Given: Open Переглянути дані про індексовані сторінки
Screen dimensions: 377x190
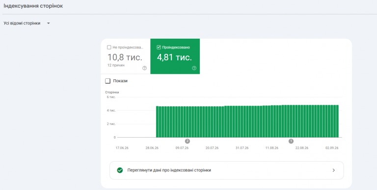Looking at the screenshot, I should point(226,170).
